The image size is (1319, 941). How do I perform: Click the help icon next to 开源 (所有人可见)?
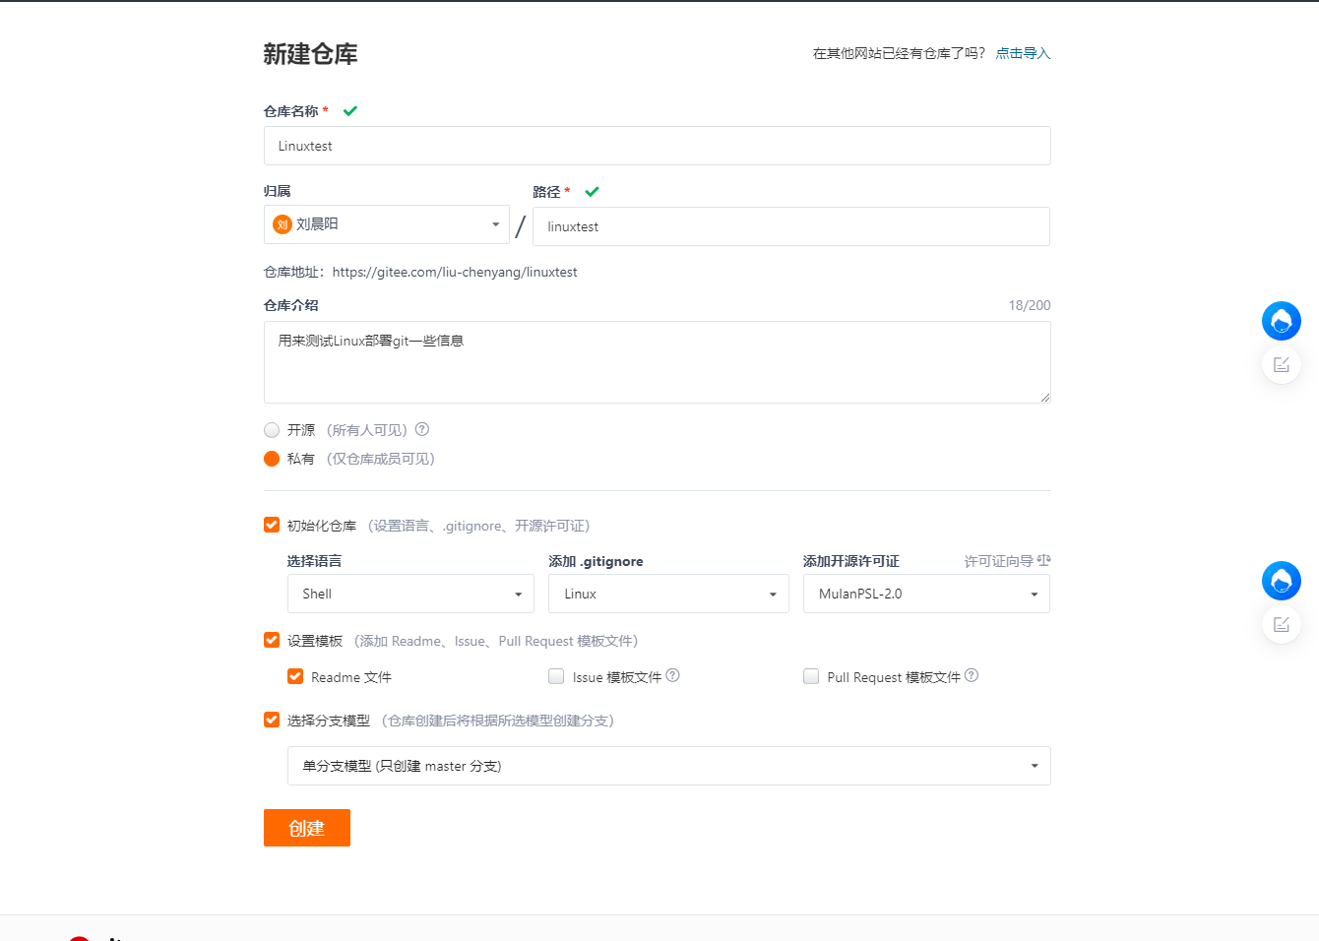tap(422, 429)
